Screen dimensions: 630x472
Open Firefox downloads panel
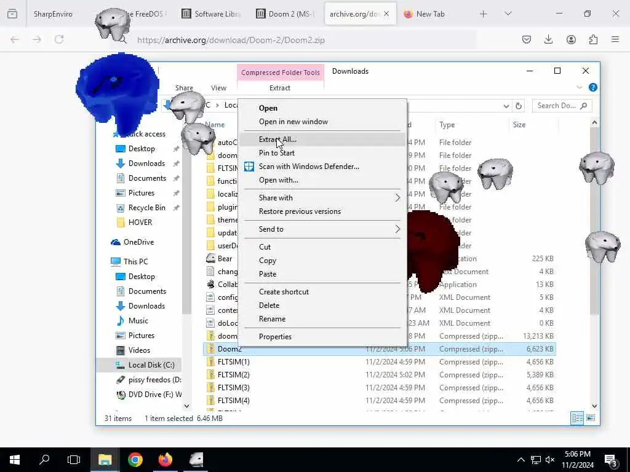click(x=548, y=40)
